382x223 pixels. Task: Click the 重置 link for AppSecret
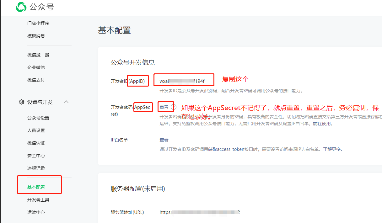(x=164, y=107)
